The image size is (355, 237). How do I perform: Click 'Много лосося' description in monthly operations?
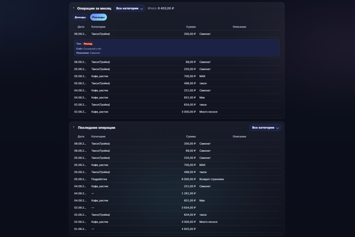click(x=208, y=112)
